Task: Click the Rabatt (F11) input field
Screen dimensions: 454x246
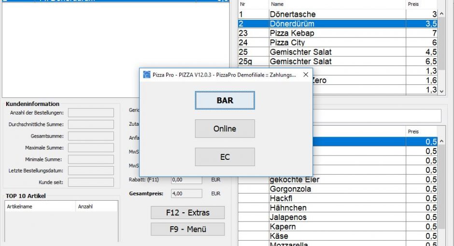Action: point(186,180)
